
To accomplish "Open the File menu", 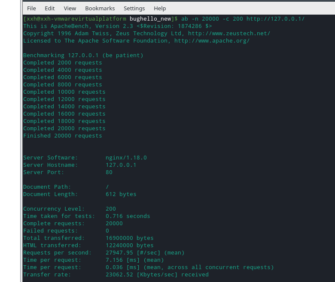I will click(31, 8).
